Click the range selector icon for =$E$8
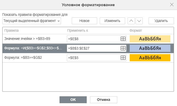Screen dimensions: 177x106 pyautogui.click(x=123, y=39)
